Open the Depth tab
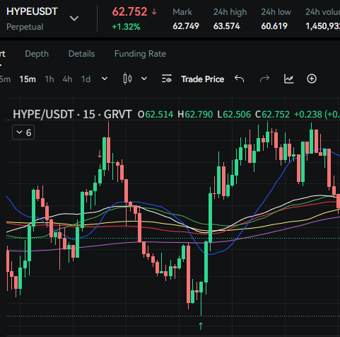 click(x=37, y=54)
